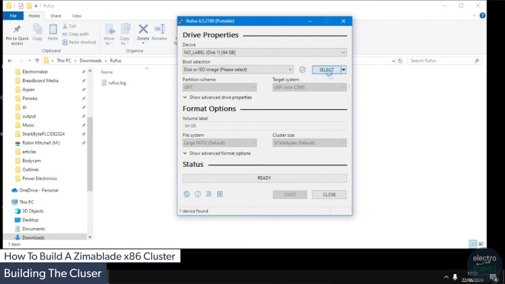Screen dimensions: 505x284
Task: Click the arrow beside SELECT button
Action: tap(344, 69)
